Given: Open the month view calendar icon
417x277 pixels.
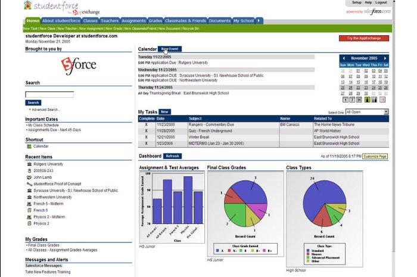Looking at the screenshot, I should 359,100.
